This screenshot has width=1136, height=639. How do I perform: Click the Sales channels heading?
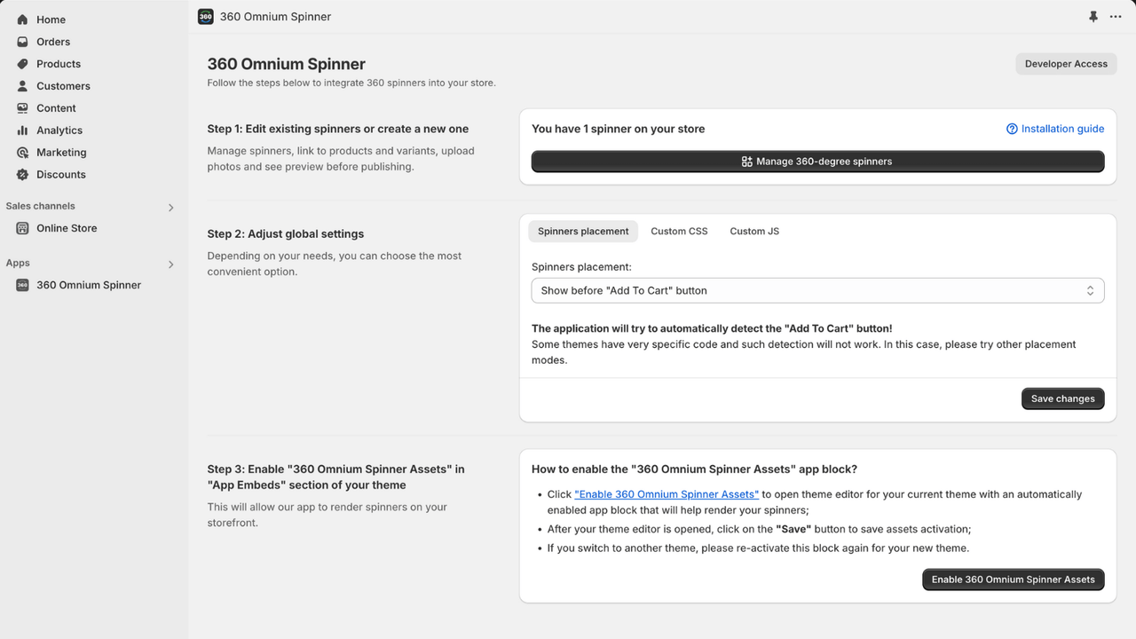pyautogui.click(x=42, y=206)
